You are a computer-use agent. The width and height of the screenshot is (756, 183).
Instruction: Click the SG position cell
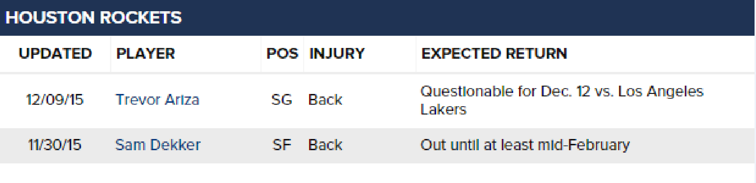[282, 100]
